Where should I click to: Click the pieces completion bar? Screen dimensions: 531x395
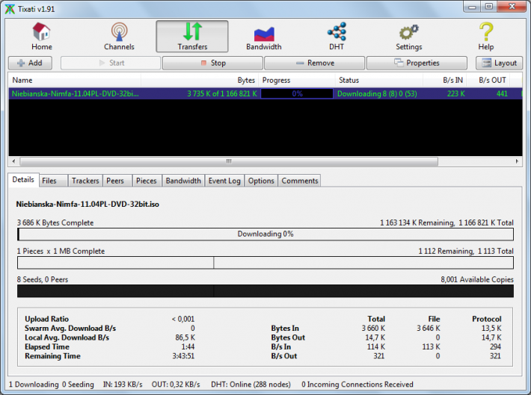tap(265, 262)
